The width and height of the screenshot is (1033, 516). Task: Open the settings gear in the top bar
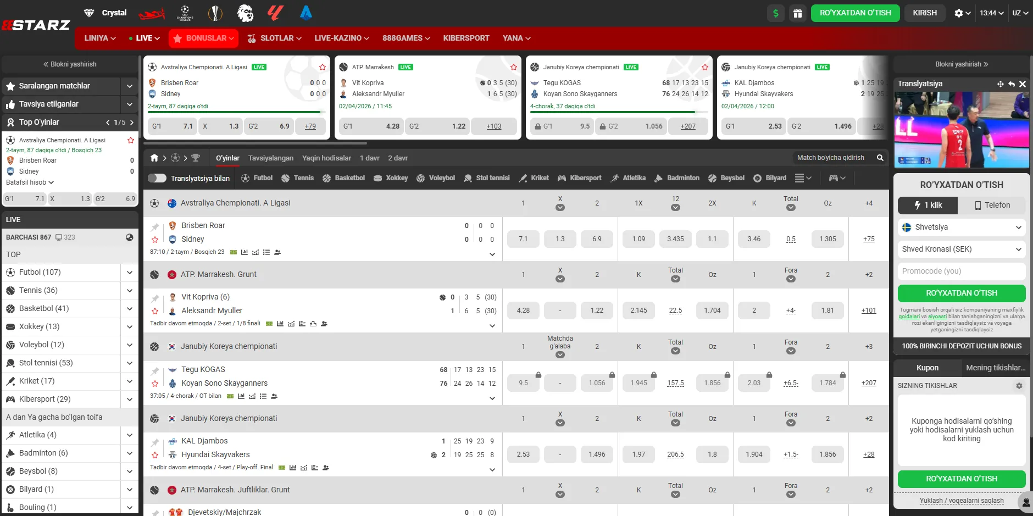point(959,13)
